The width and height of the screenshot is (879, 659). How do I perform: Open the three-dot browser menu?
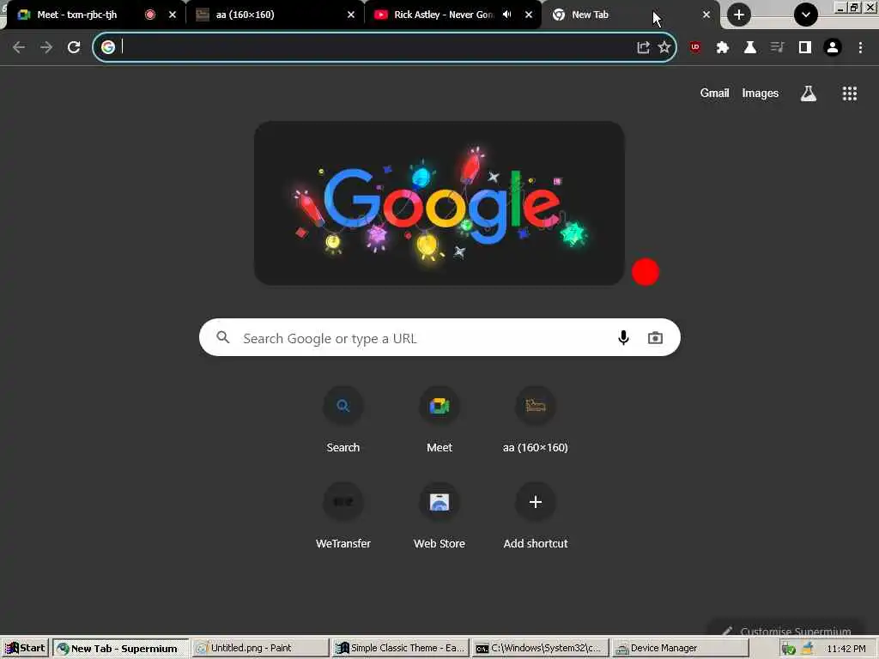click(x=860, y=48)
